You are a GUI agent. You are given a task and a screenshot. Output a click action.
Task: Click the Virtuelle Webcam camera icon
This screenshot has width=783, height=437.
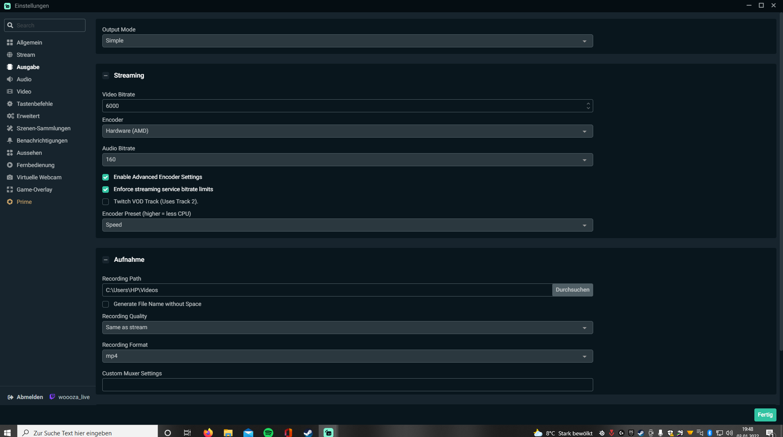pyautogui.click(x=10, y=177)
